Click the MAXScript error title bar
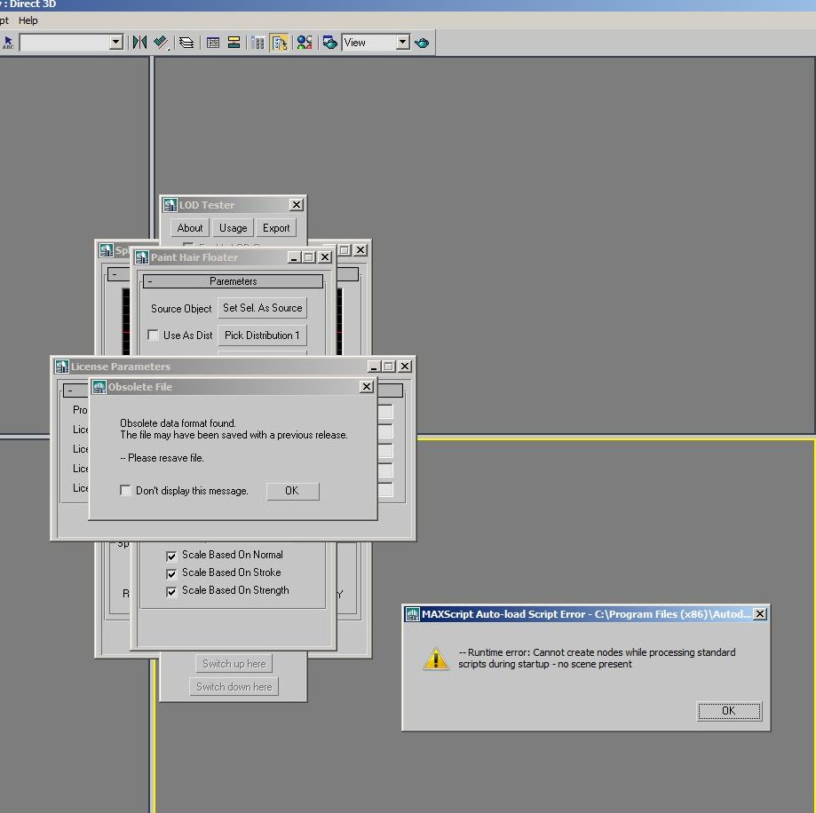816x813 pixels. click(587, 614)
